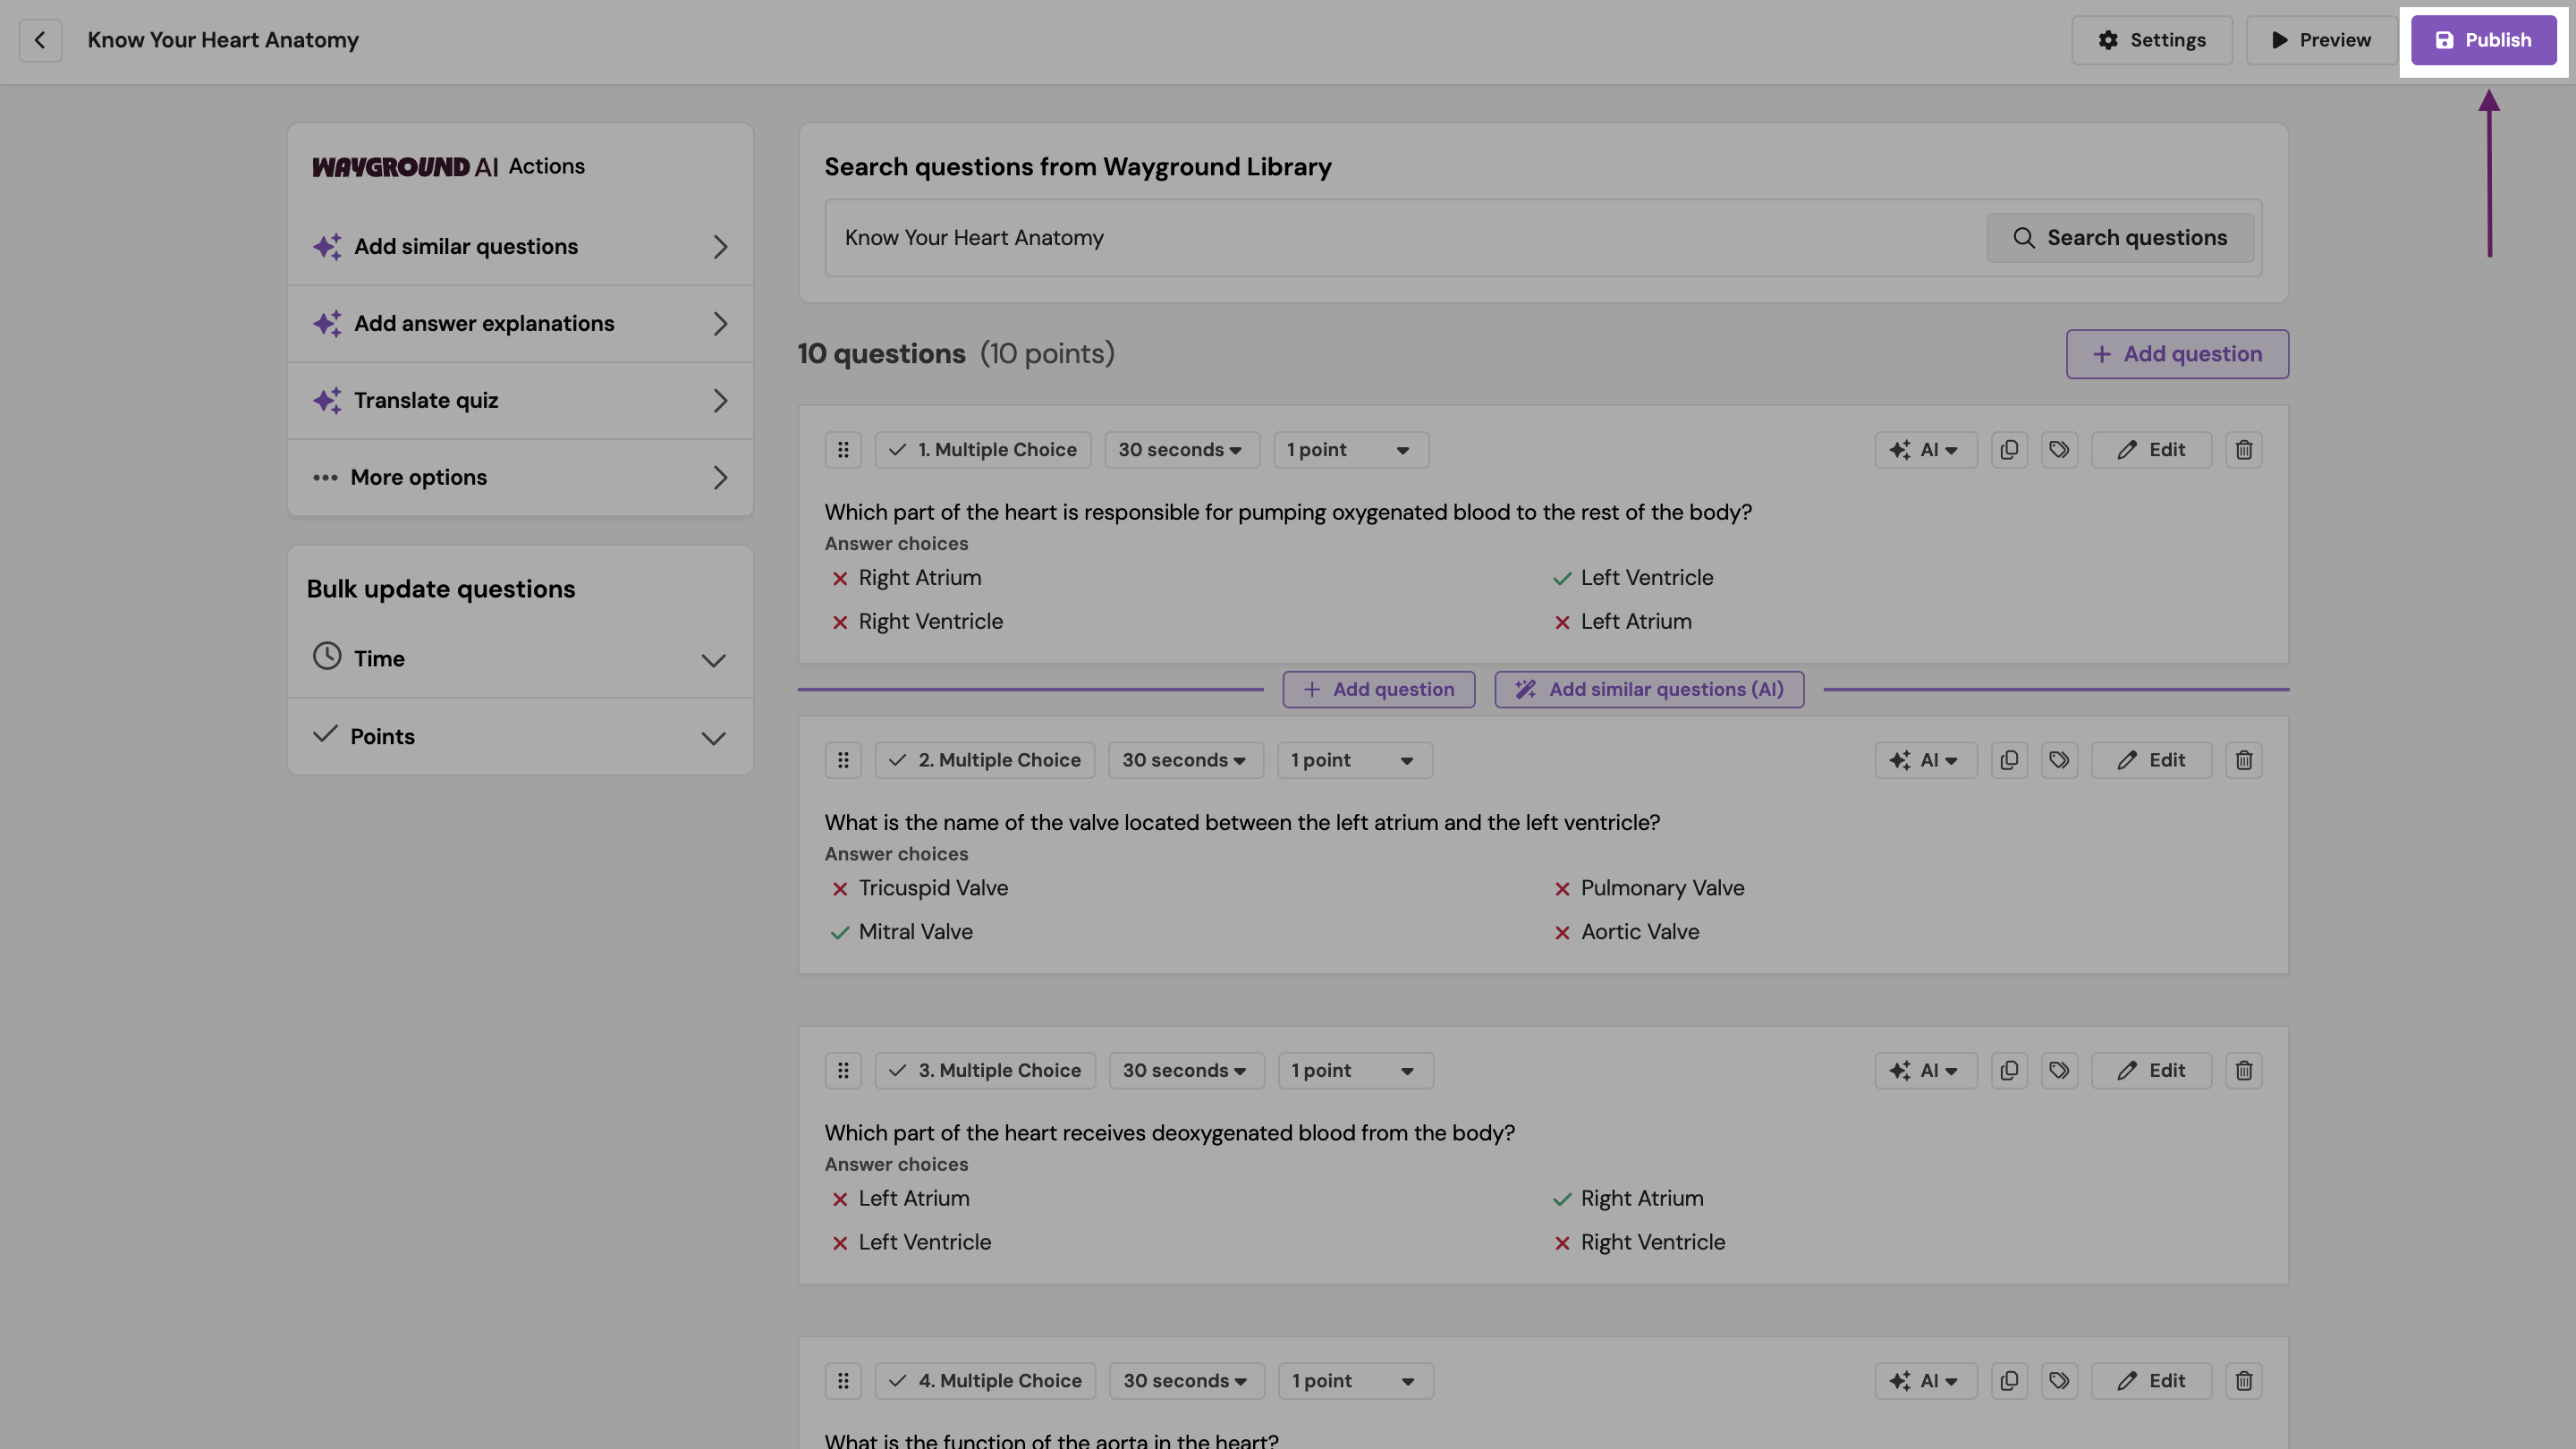Open 30 seconds dropdown on question 1

click(1181, 450)
